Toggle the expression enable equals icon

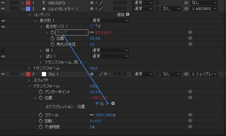point(97,103)
